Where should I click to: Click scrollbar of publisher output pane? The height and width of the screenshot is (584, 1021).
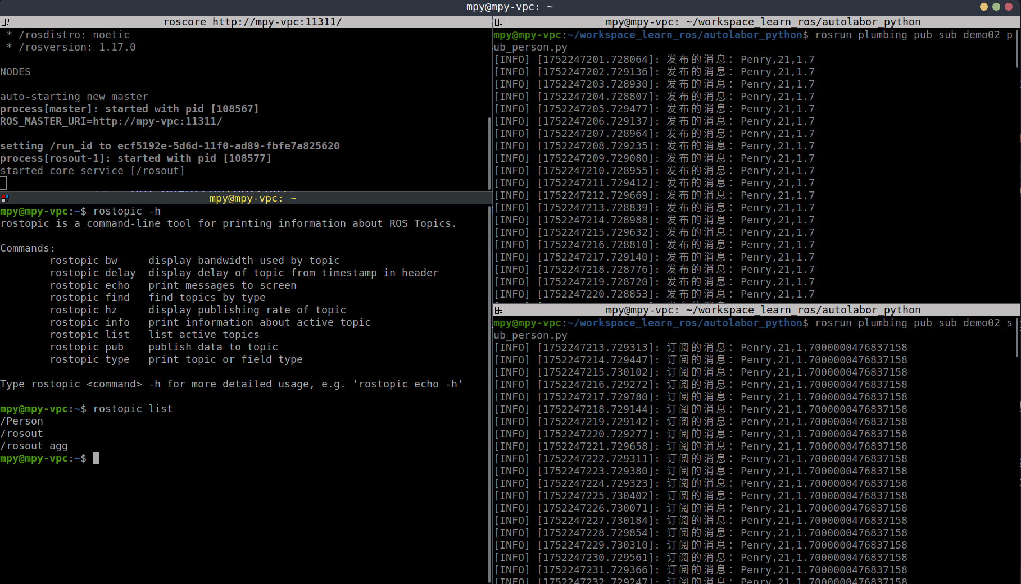[1018, 51]
